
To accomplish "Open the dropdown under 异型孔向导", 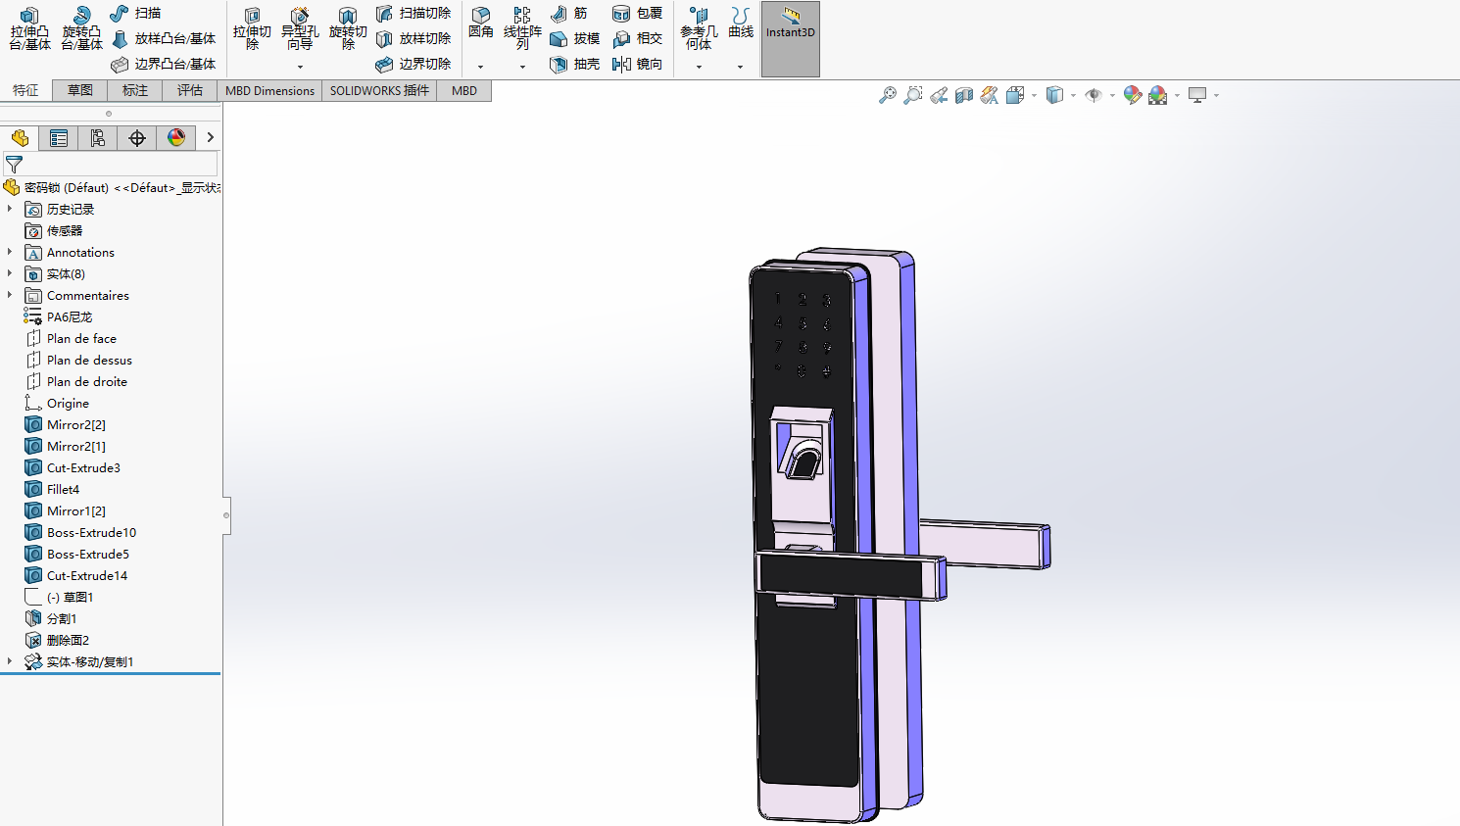I will tap(300, 67).
